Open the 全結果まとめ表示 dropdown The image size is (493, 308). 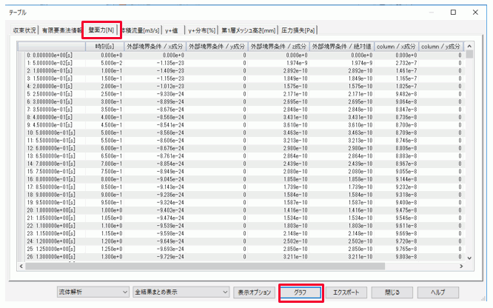coord(181,292)
